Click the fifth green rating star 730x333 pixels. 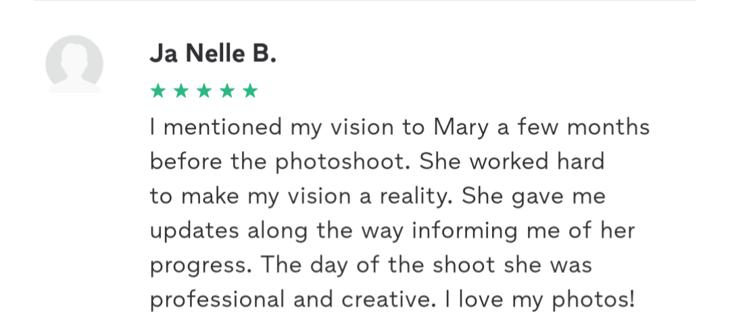(250, 90)
